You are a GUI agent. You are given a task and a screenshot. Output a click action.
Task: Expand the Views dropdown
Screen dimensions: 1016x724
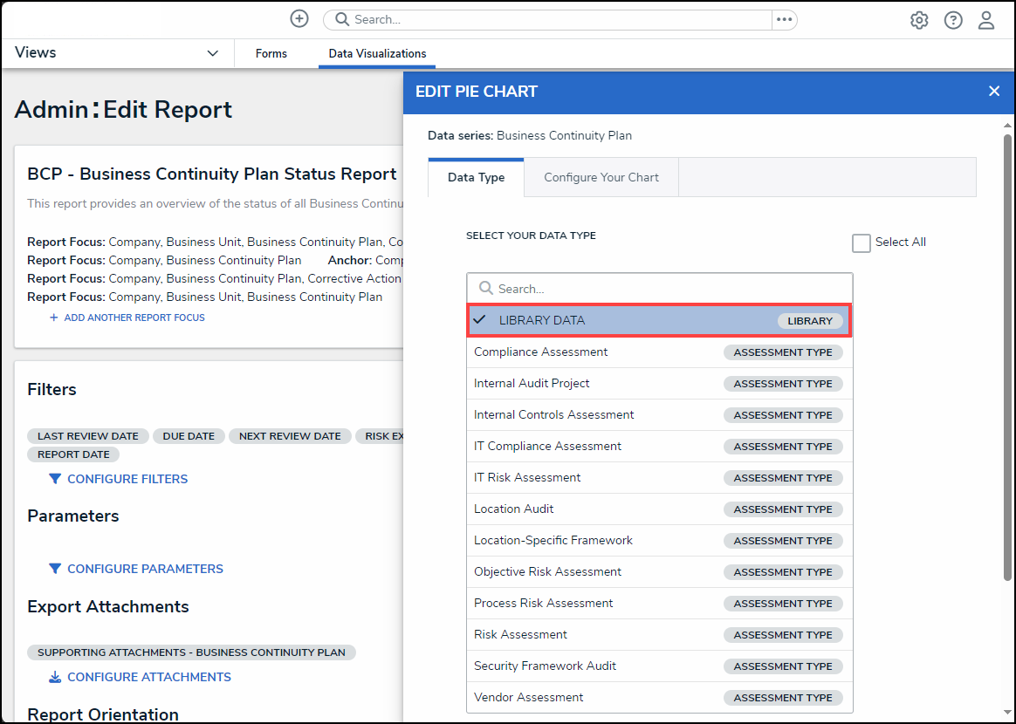(212, 53)
